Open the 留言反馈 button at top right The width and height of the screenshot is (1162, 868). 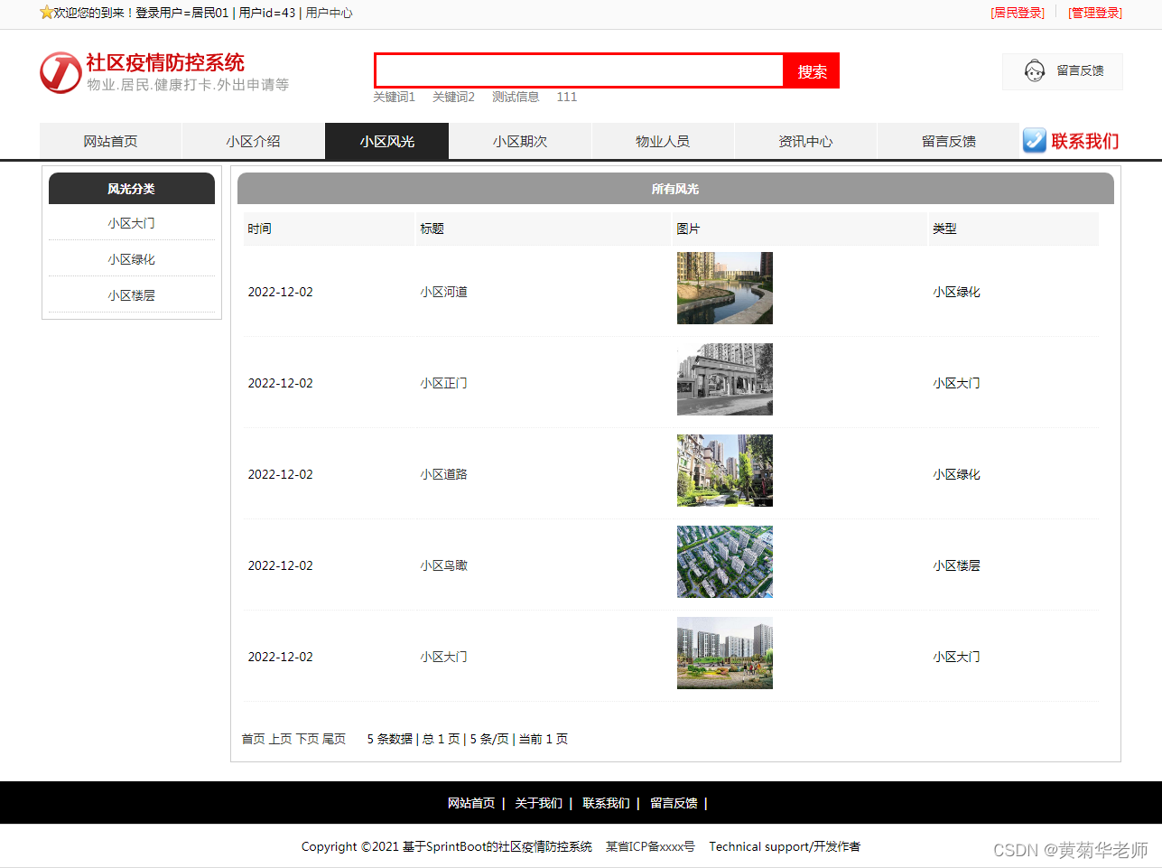[1063, 71]
